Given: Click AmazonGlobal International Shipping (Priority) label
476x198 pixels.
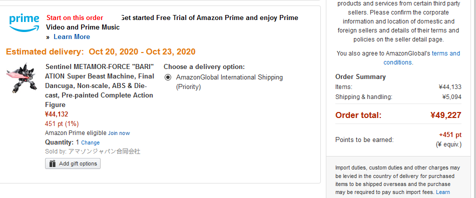Looking at the screenshot, I should point(230,82).
